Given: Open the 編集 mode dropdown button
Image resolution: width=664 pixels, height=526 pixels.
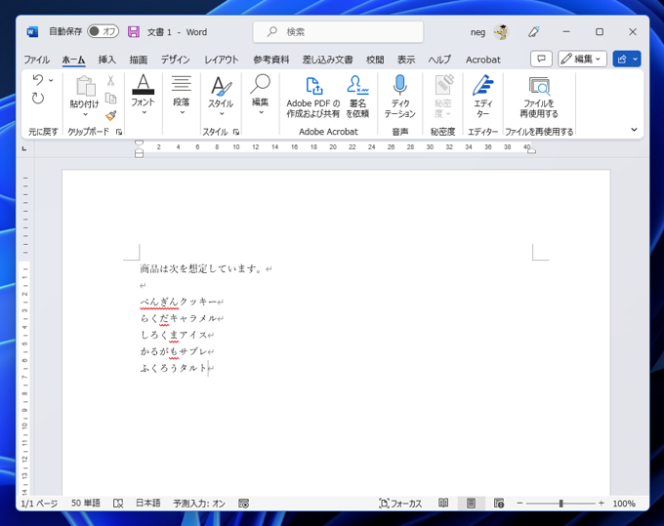Looking at the screenshot, I should 582,59.
